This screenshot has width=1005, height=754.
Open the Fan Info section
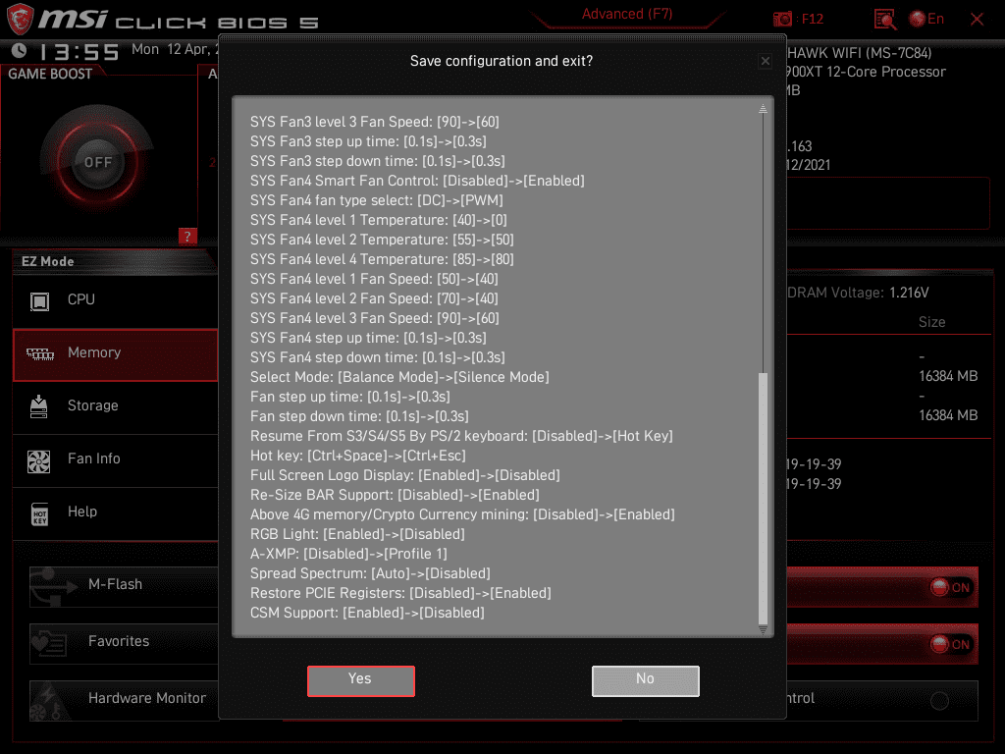(116, 460)
